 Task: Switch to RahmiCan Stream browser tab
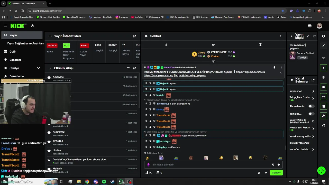click(74, 17)
